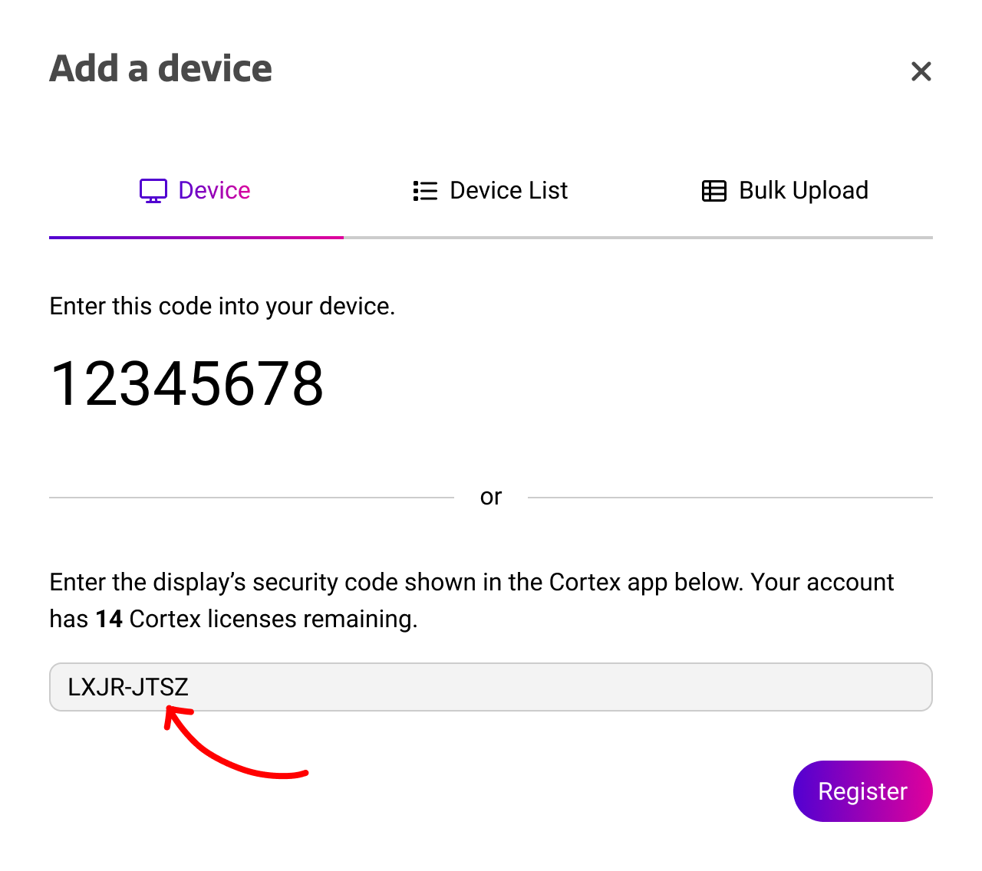Click the purple underline beneath the Device tab
The image size is (982, 871).
[x=196, y=238]
